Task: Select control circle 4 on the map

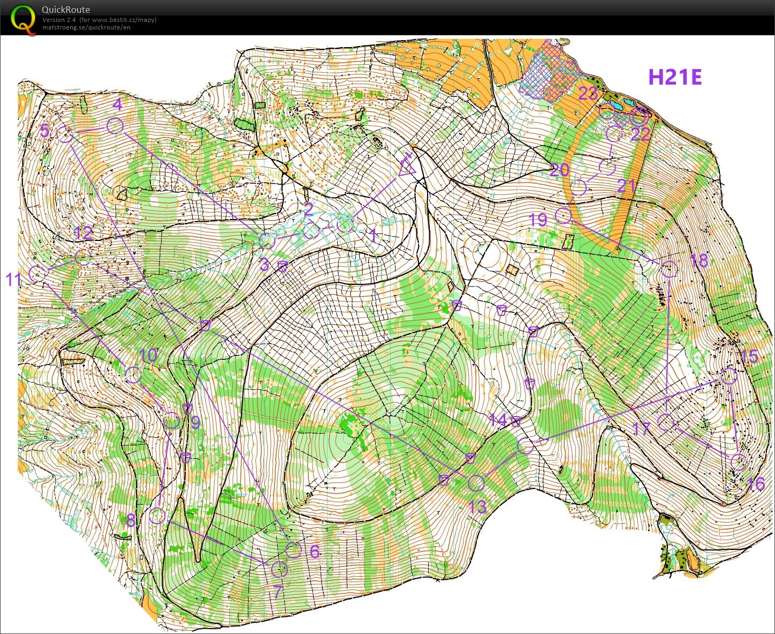Action: [115, 126]
